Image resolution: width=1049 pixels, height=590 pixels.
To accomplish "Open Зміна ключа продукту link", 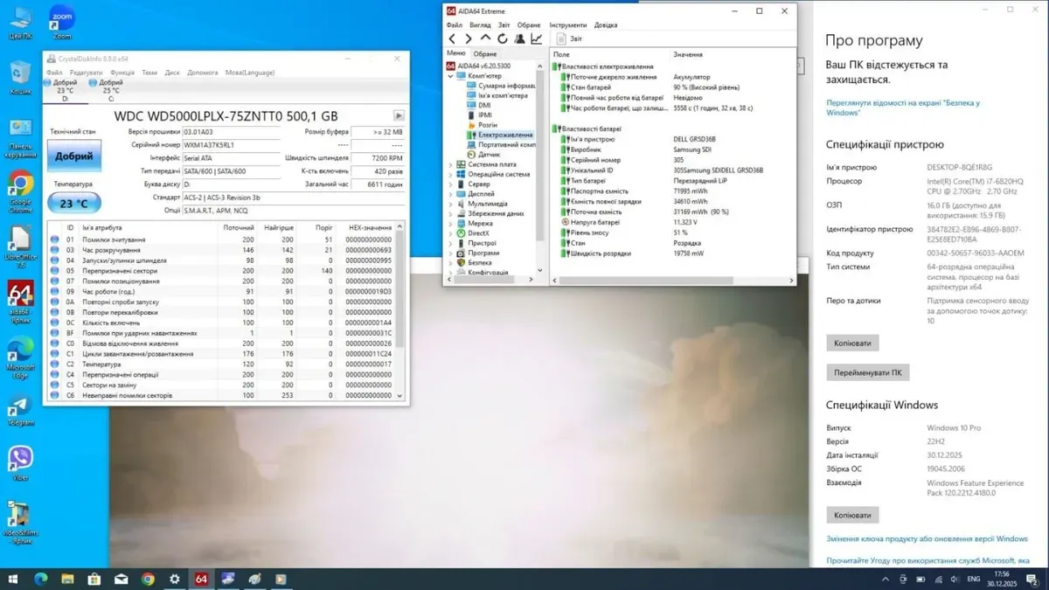I will (x=914, y=538).
